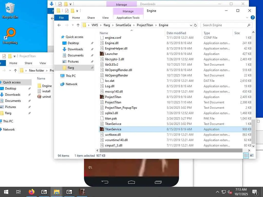Open the ProjectTitan emulator taskbar icon

click(x=82, y=192)
